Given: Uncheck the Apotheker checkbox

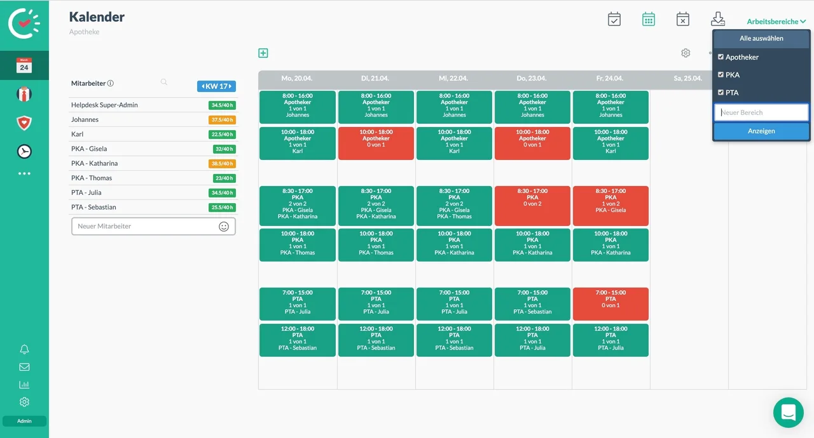Looking at the screenshot, I should 721,57.
